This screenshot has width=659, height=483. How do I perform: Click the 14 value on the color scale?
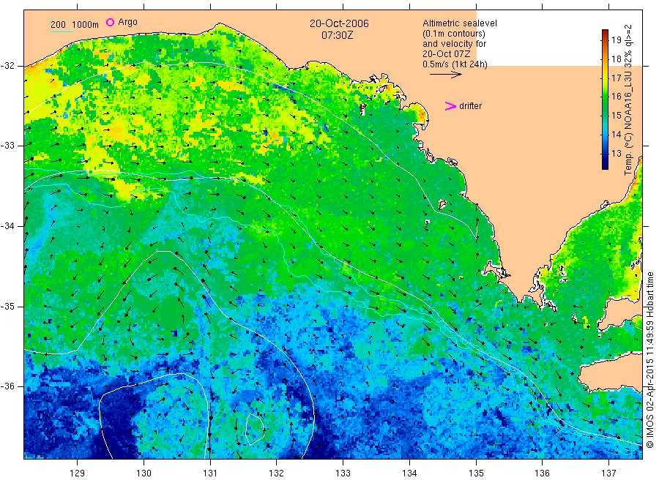pyautogui.click(x=616, y=135)
